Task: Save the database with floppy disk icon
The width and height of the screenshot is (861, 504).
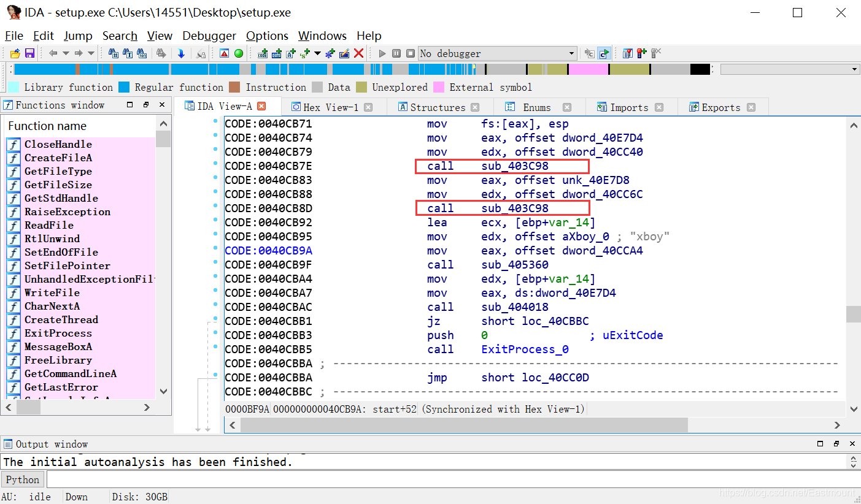Action: click(29, 53)
